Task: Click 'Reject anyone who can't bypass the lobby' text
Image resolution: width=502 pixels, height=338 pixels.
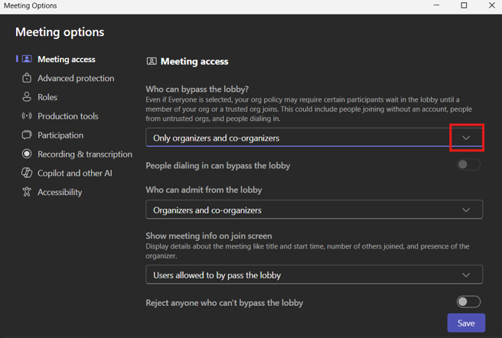Action: (x=224, y=303)
